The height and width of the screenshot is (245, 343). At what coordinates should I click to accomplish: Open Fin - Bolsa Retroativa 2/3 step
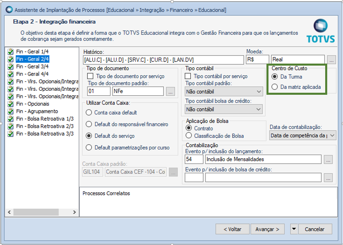pyautogui.click(x=45, y=126)
